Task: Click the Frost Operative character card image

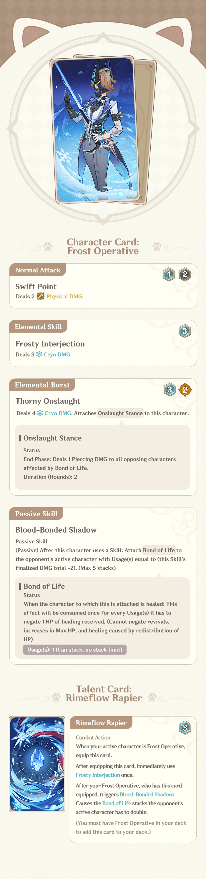Action: pyautogui.click(x=95, y=130)
